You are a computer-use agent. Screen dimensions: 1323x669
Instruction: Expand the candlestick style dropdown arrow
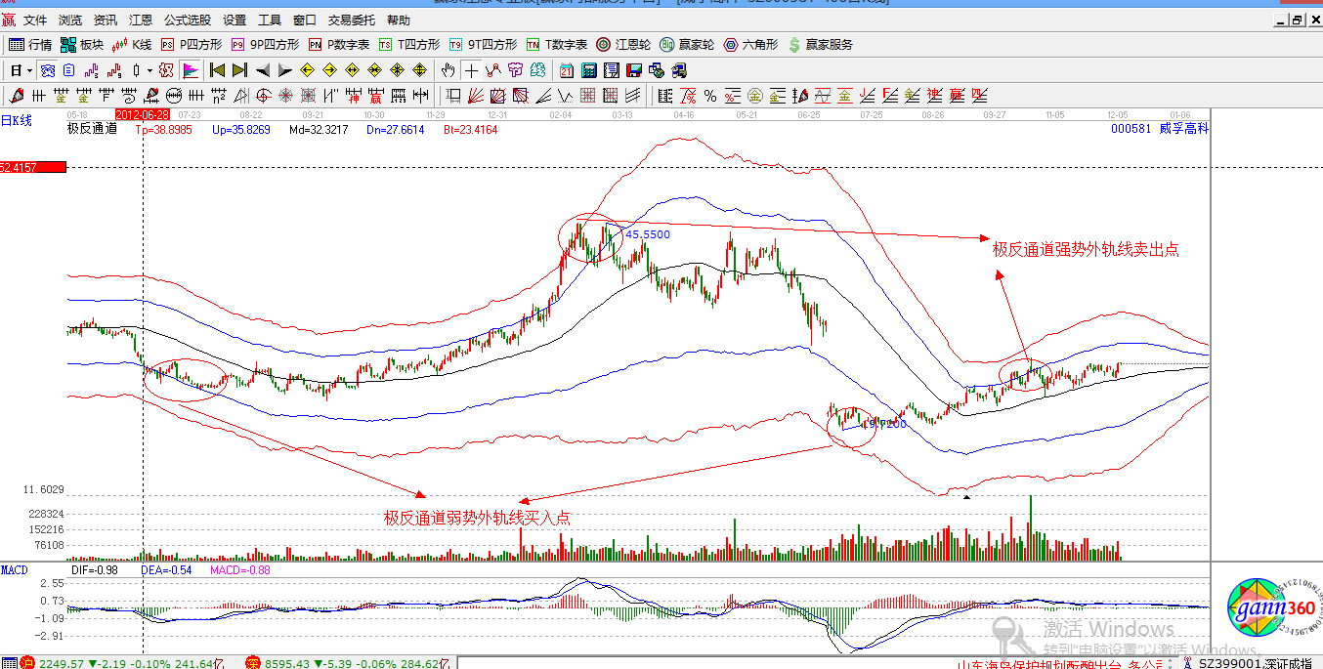[x=149, y=70]
